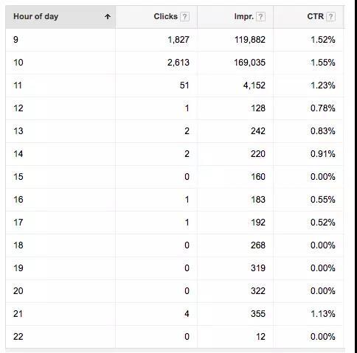Click the 0.83% CTR value

[x=322, y=131]
